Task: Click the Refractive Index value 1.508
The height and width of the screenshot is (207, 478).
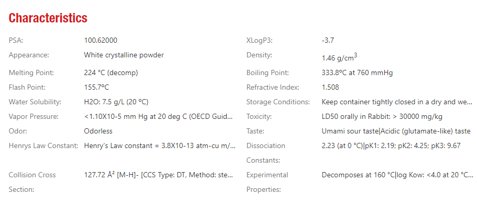Action: (x=330, y=88)
